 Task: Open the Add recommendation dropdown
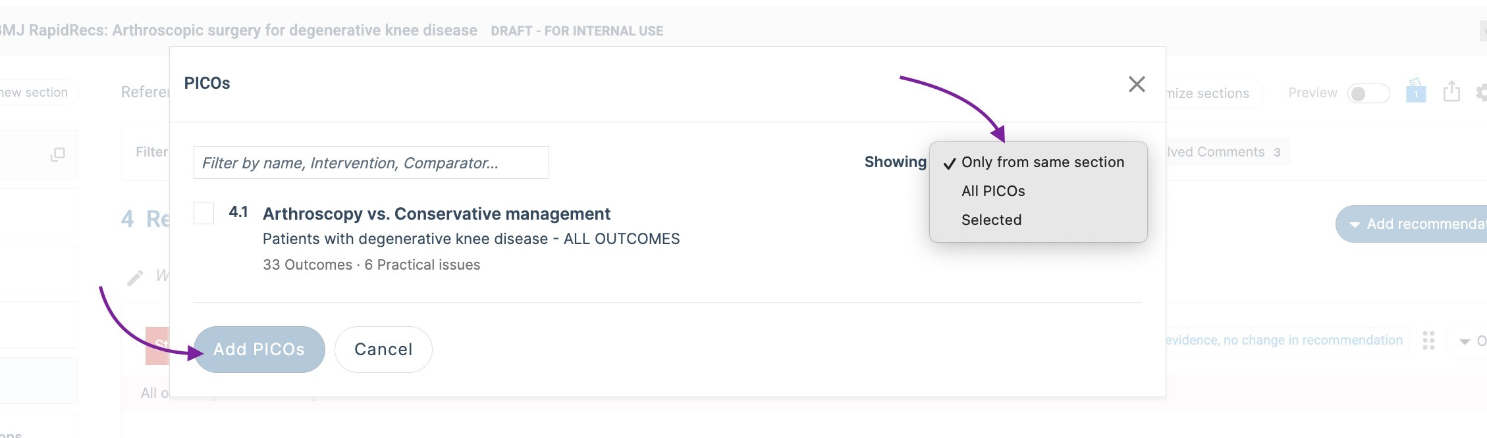1412,224
